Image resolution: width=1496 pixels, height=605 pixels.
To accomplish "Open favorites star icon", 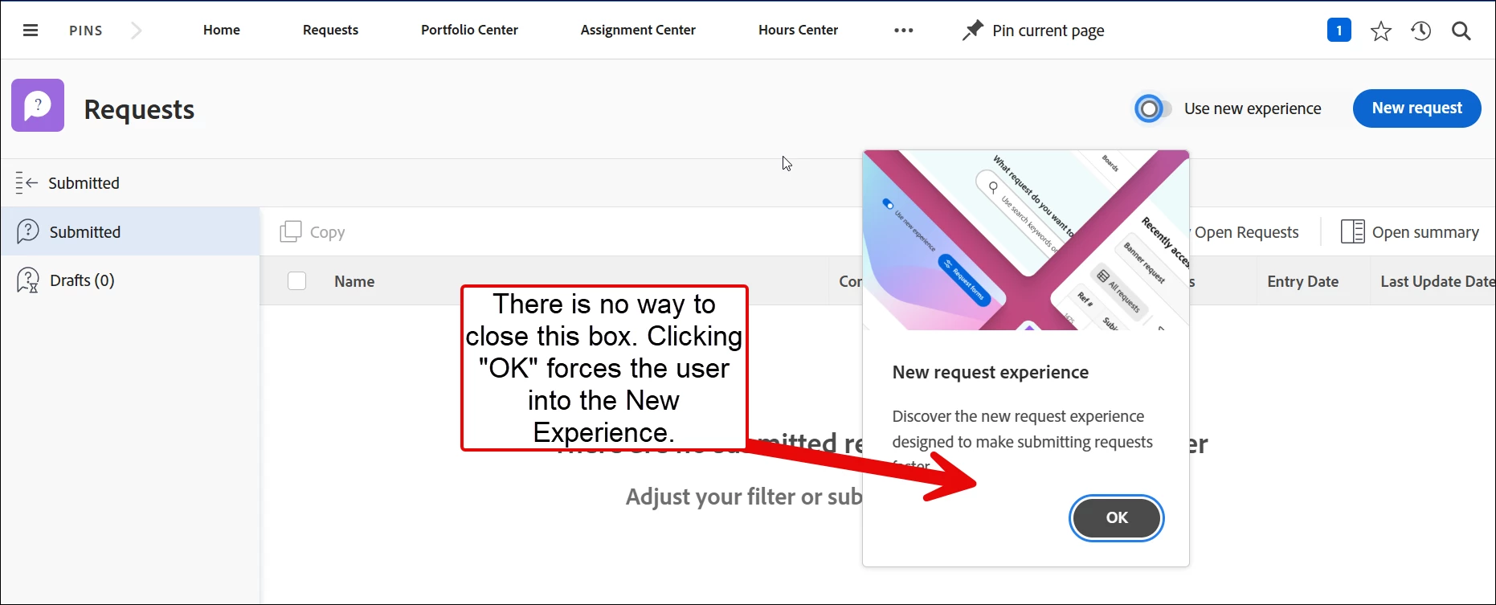I will (1381, 31).
